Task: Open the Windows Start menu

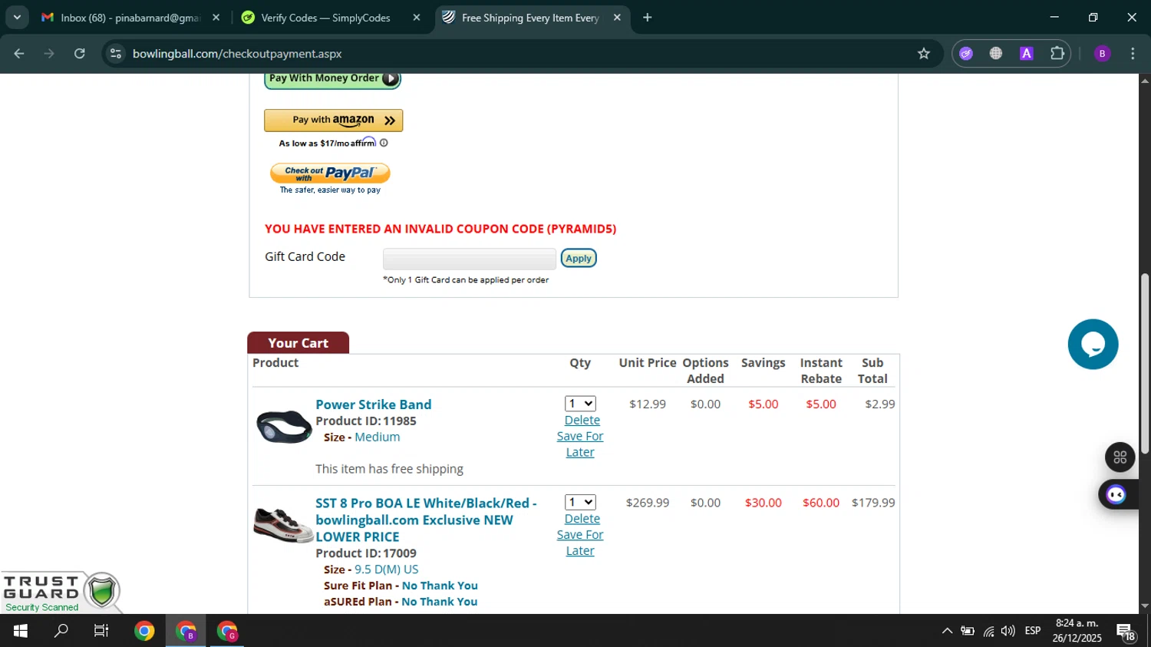Action: point(21,631)
